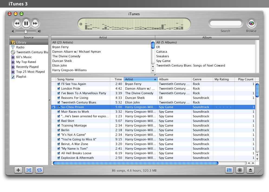The image size is (269, 192).
Task: Select ER in Album browser
Action: tap(205, 47)
